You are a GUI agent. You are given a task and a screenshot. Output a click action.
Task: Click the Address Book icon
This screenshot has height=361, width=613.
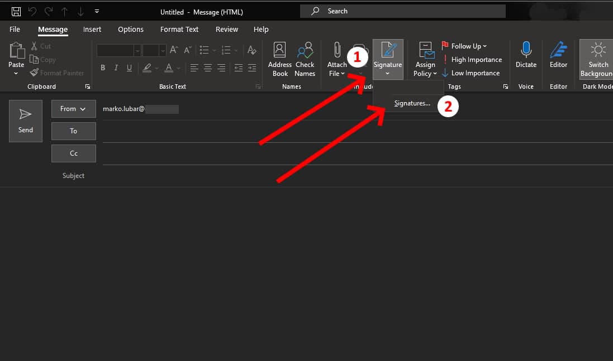(x=280, y=59)
